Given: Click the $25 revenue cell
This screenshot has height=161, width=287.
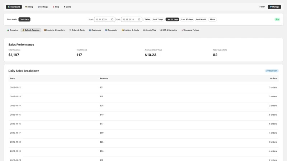Looking at the screenshot, I should pos(102,106).
